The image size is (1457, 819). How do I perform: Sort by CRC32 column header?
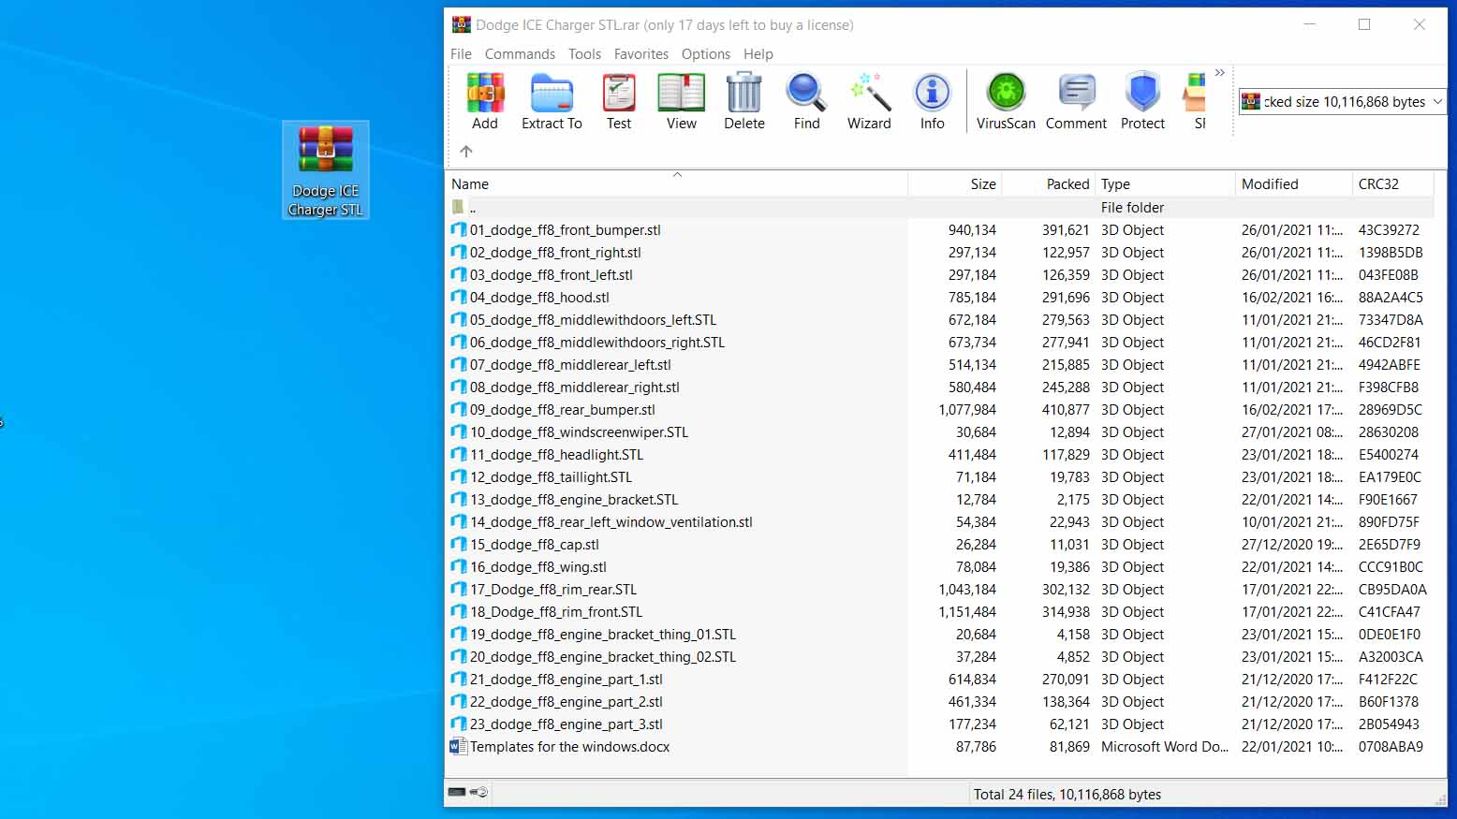coord(1392,184)
